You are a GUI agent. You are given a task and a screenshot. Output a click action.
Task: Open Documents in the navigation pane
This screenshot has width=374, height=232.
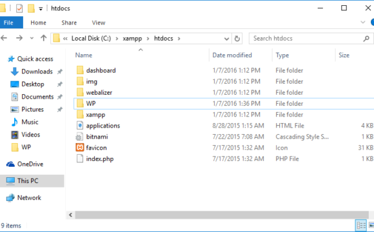pyautogui.click(x=33, y=97)
